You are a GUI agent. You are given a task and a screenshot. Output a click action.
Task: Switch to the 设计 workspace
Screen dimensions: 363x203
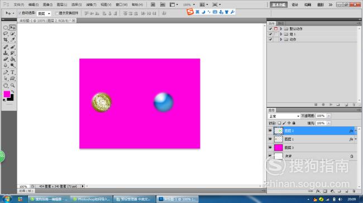point(295,4)
